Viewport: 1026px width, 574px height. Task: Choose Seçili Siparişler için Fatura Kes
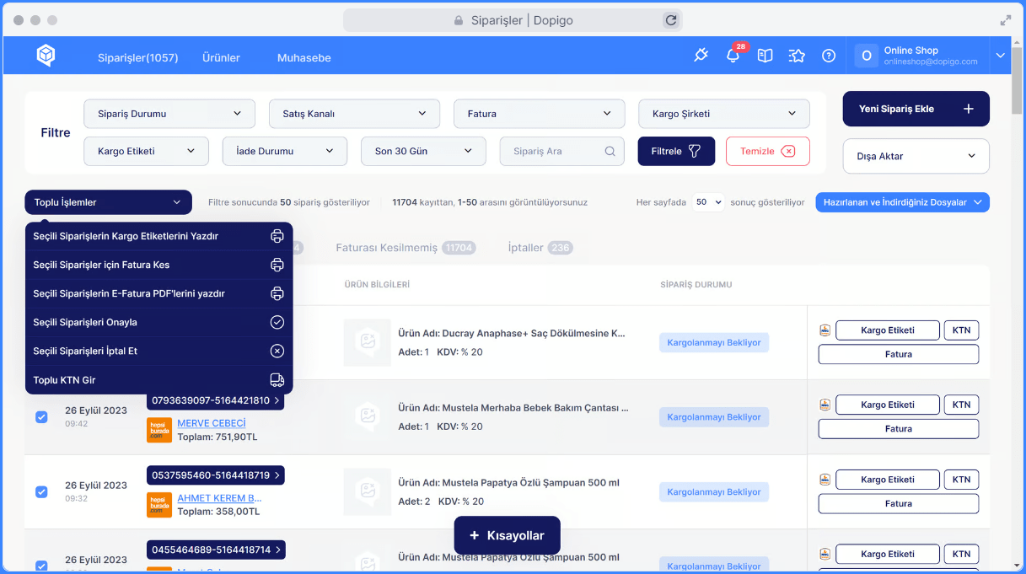click(x=159, y=266)
